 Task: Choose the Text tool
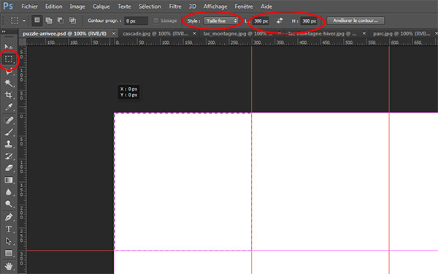9,229
